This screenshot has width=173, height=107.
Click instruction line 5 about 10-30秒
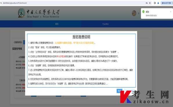coord(73,61)
